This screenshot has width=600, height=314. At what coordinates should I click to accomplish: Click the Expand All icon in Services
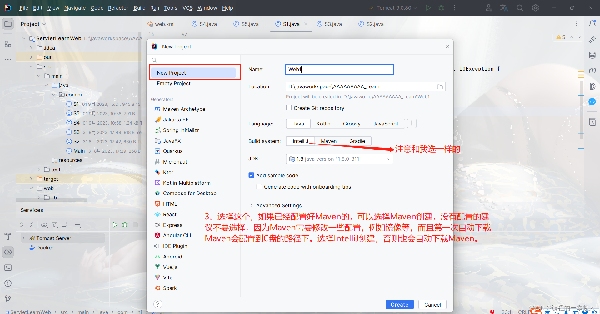click(21, 225)
